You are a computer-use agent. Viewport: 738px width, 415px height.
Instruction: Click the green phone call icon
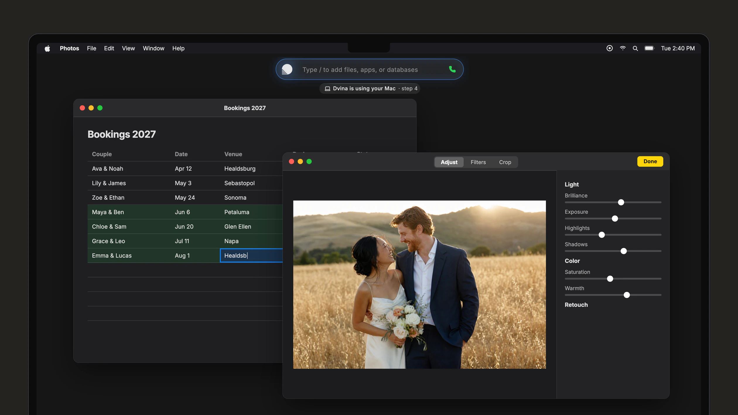452,69
